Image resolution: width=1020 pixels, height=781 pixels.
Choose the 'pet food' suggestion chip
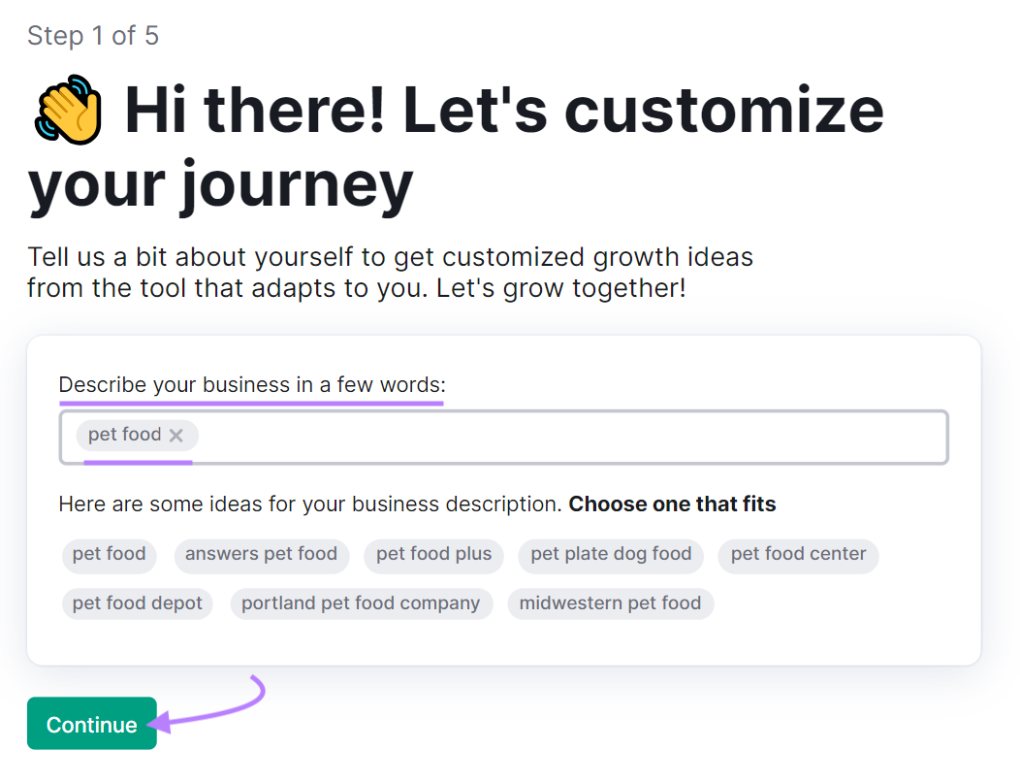[109, 555]
